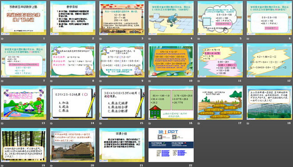Viewport: 293px width, 167px height.
Task: Select the final 第1PPT slide thumbnail
Action: click(171, 145)
